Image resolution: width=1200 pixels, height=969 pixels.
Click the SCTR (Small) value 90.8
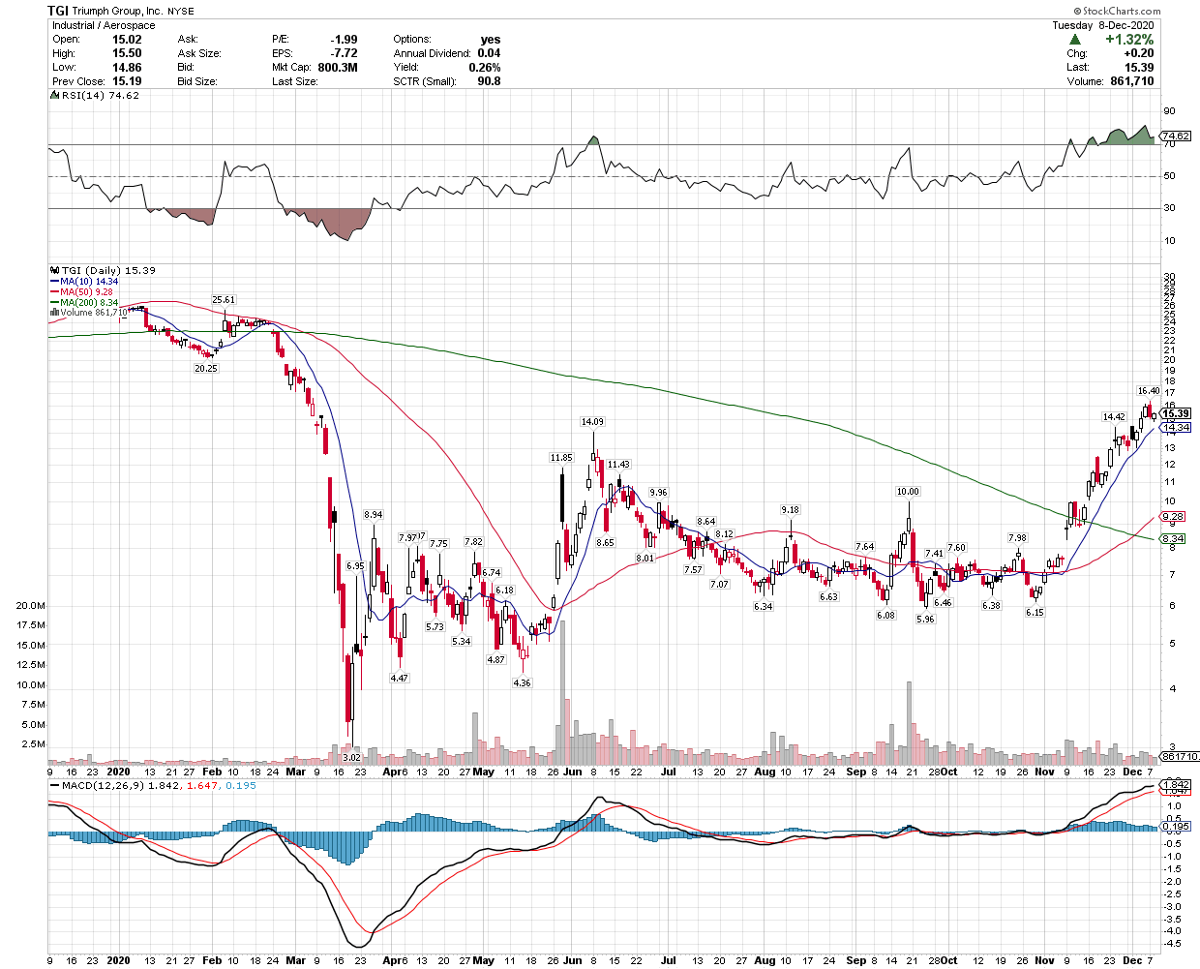pyautogui.click(x=489, y=81)
